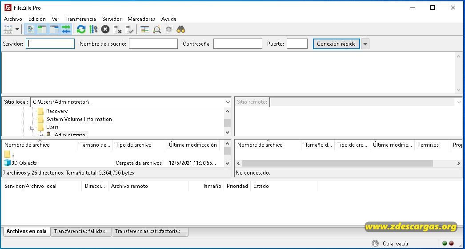Open the quick connect history dropdown
Image resolution: width=465 pixels, height=249 pixels.
(365, 44)
